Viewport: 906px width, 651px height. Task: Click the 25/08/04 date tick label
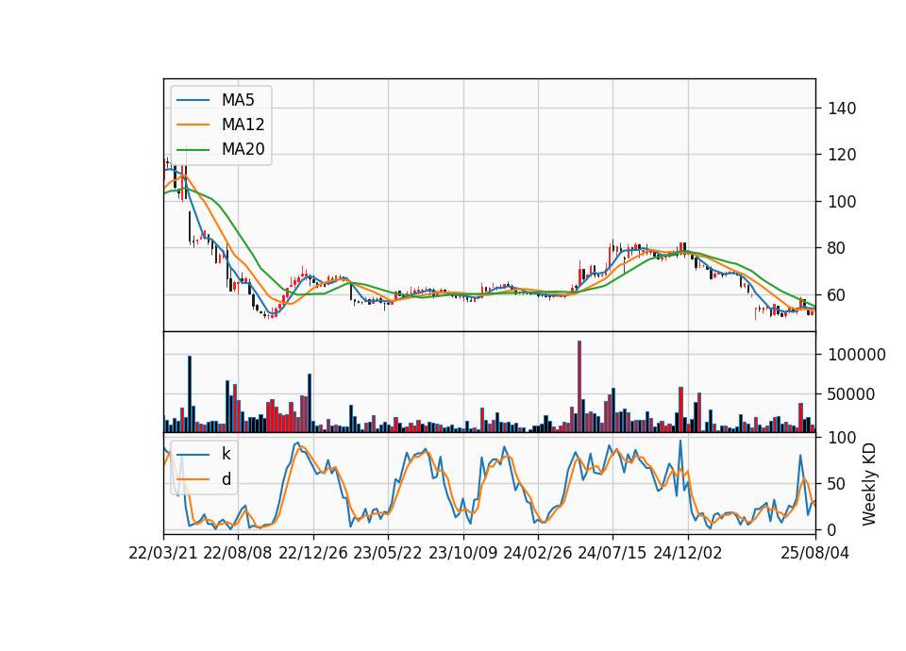tap(814, 553)
